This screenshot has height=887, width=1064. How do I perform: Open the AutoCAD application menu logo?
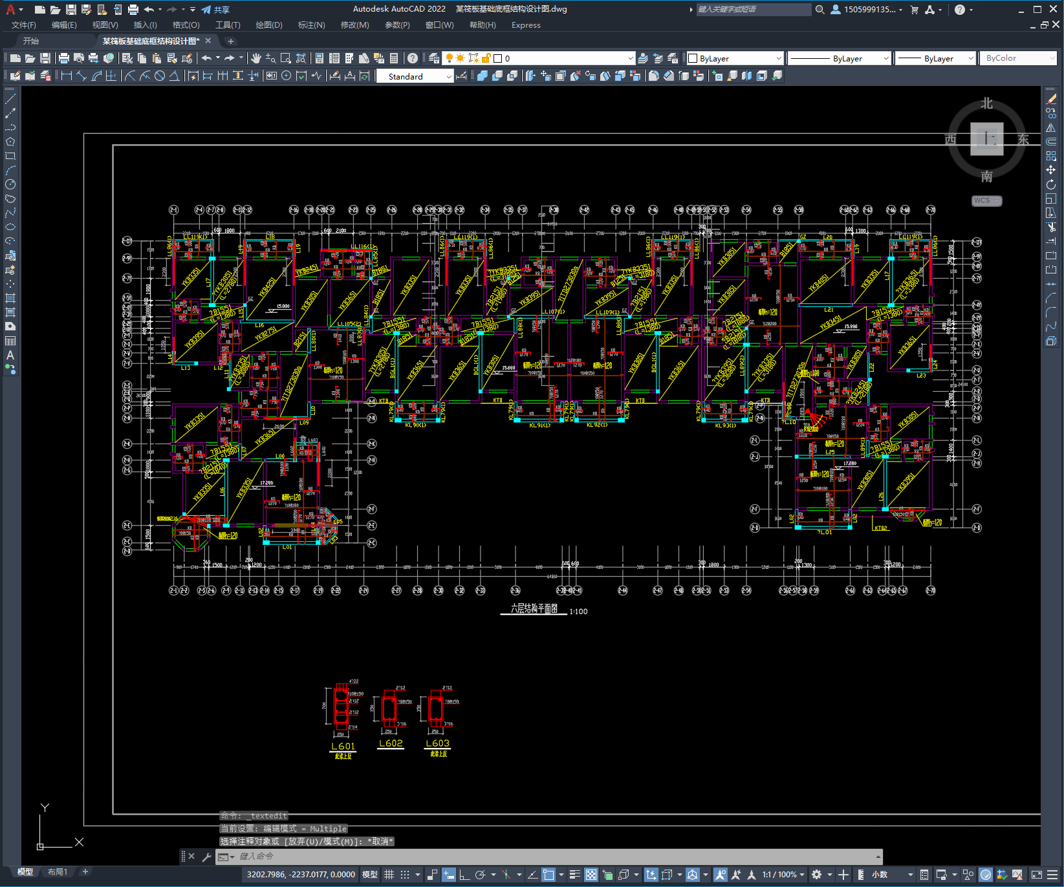tap(10, 9)
